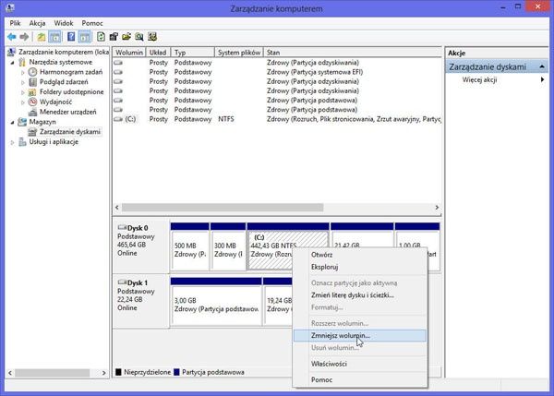Click the drive icon in the EFI partition row
This screenshot has width=554, height=396.
118,72
